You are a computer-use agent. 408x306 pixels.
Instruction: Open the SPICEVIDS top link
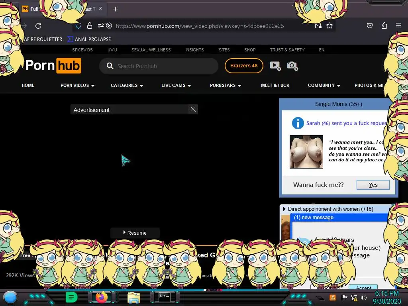(x=82, y=50)
